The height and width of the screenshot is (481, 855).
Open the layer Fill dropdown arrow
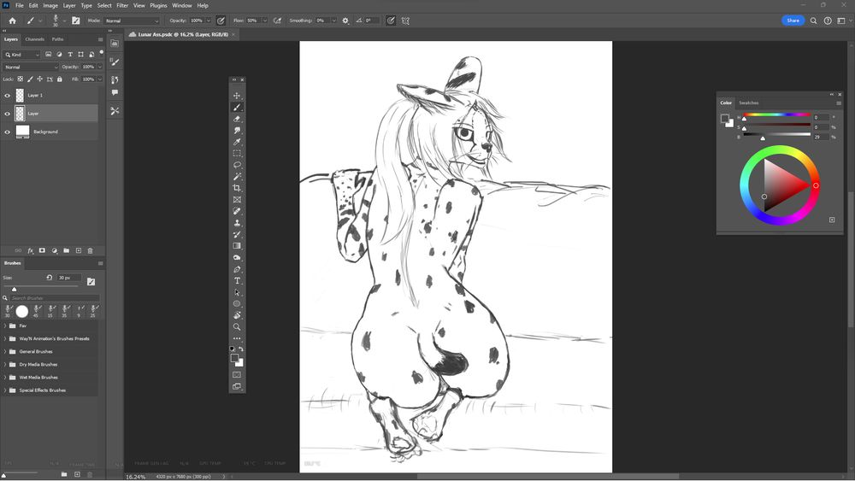pos(99,79)
